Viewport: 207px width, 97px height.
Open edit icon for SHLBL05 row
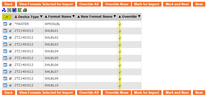(5, 58)
